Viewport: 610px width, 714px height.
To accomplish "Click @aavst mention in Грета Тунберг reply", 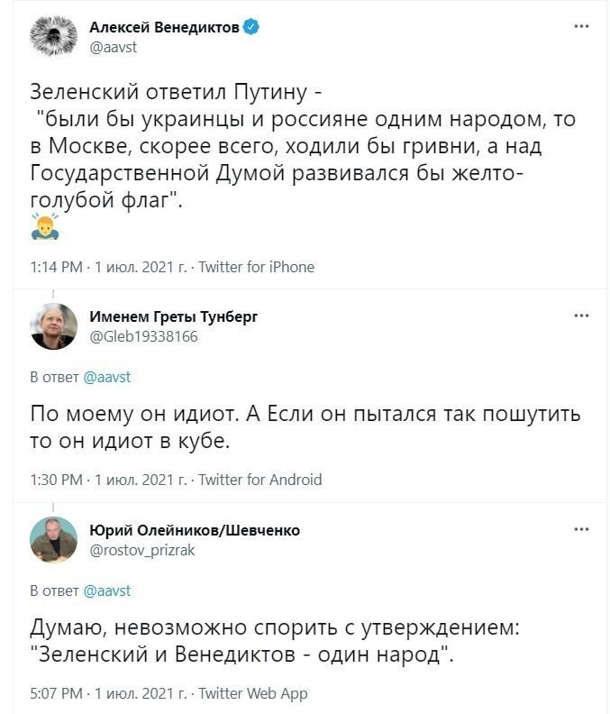I will coord(107,378).
